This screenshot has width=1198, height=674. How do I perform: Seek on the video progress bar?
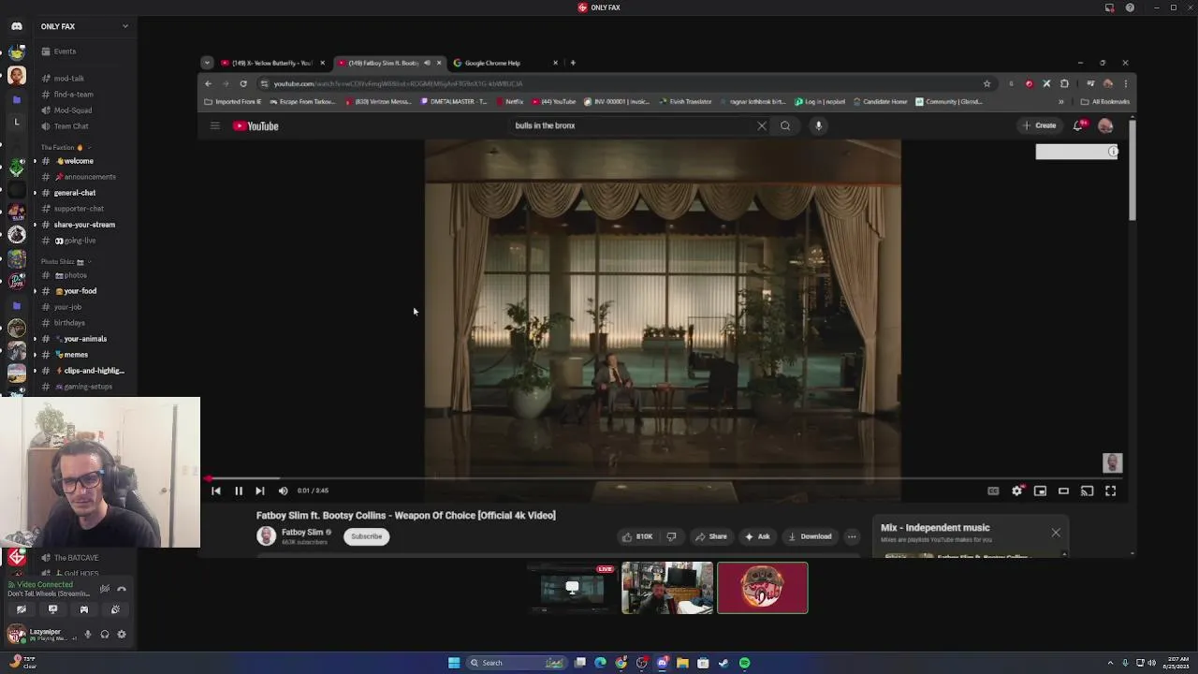(x=663, y=478)
